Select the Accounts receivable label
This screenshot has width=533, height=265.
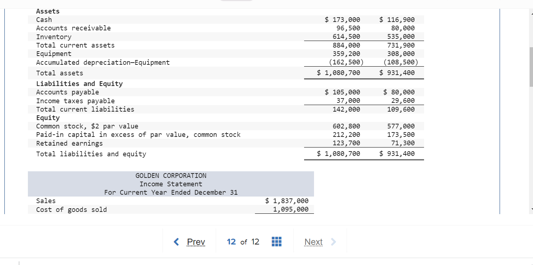(x=73, y=28)
